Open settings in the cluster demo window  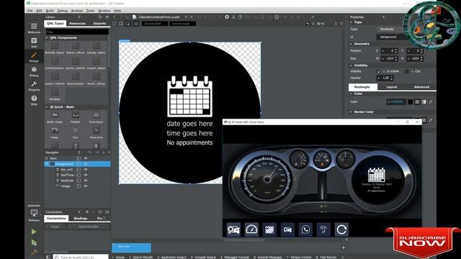click(x=233, y=230)
